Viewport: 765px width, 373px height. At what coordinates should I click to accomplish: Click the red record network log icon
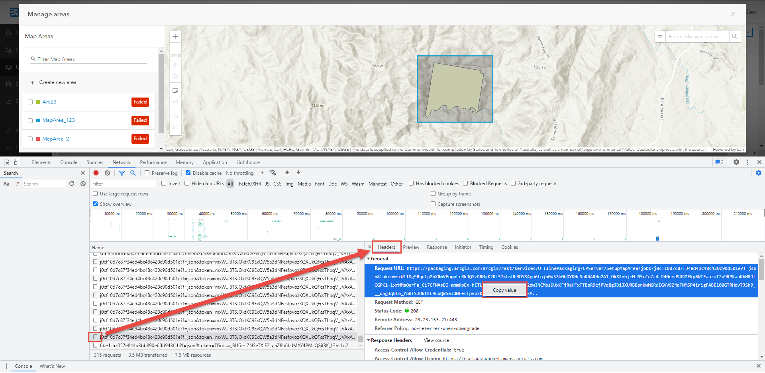[96, 173]
